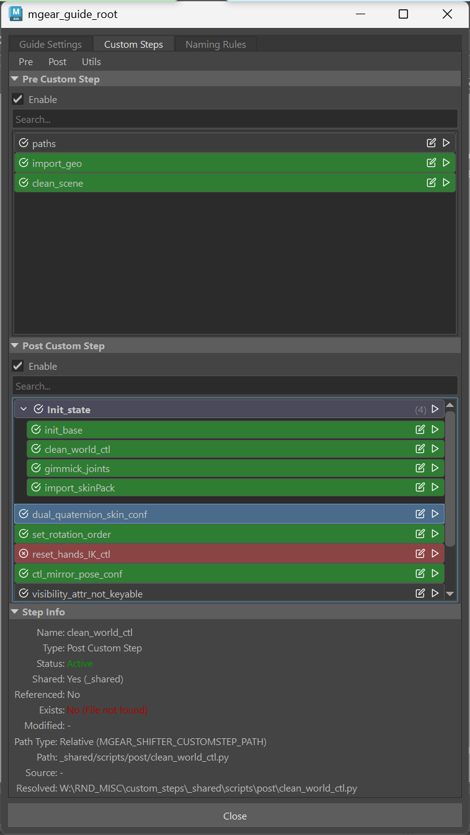Run the set_rotation_order step
Image resolution: width=470 pixels, height=835 pixels.
(435, 534)
